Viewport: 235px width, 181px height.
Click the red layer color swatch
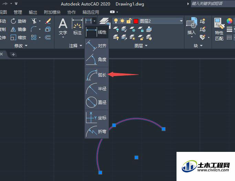click(136, 21)
